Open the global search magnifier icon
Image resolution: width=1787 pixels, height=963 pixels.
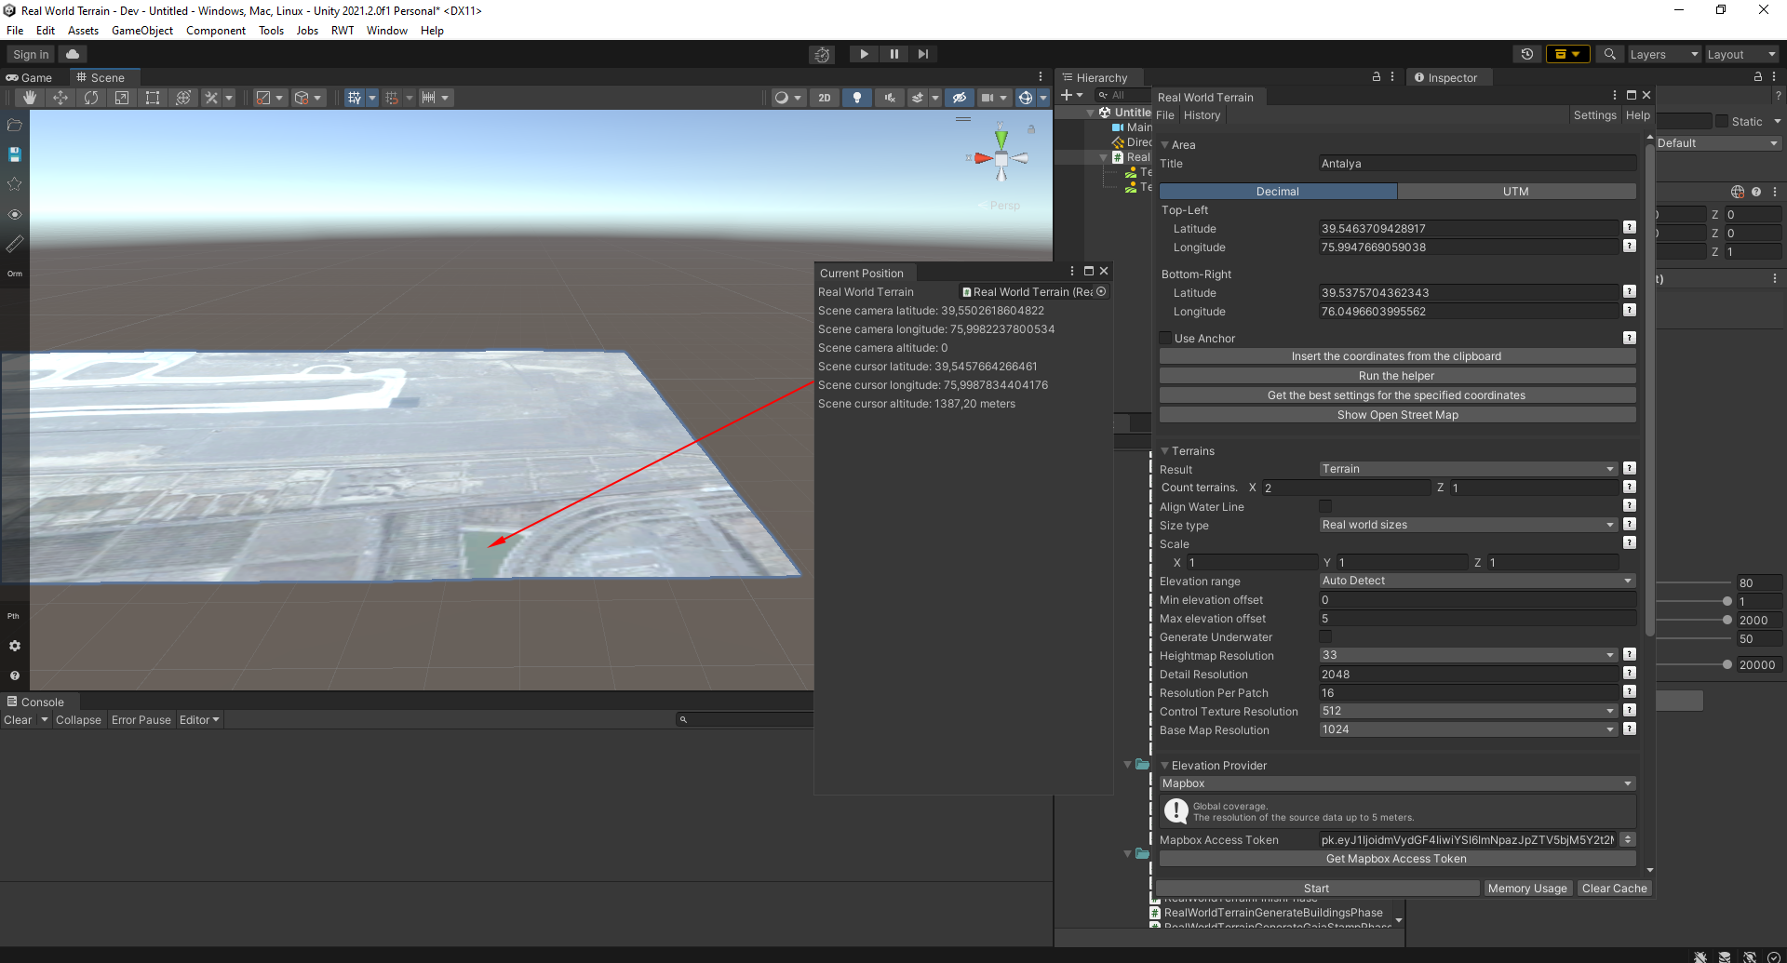click(1609, 54)
